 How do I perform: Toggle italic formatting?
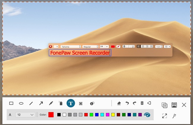[x=129, y=47]
